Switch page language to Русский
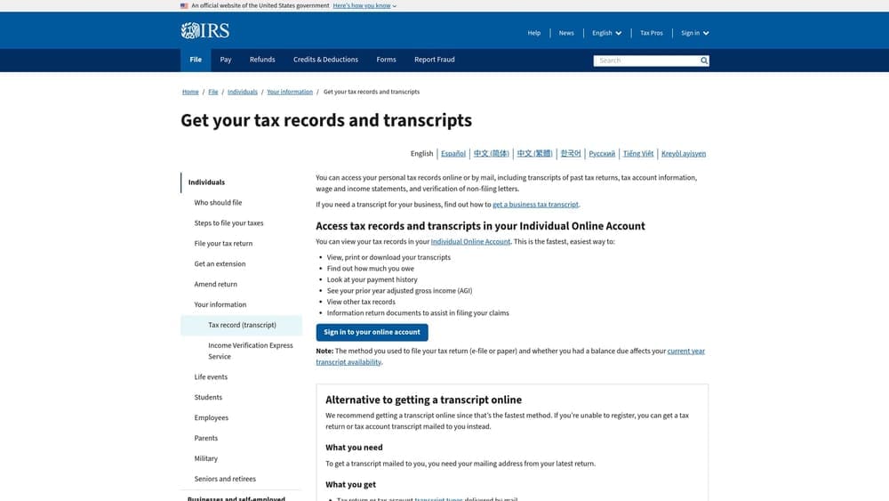This screenshot has width=889, height=501. pos(602,154)
